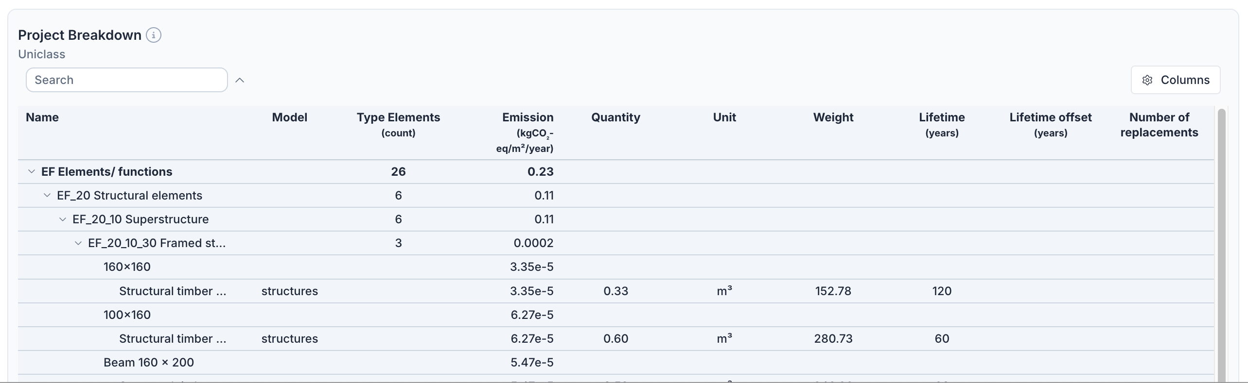Select the 160×160 row
1248x383 pixels.
(x=616, y=267)
